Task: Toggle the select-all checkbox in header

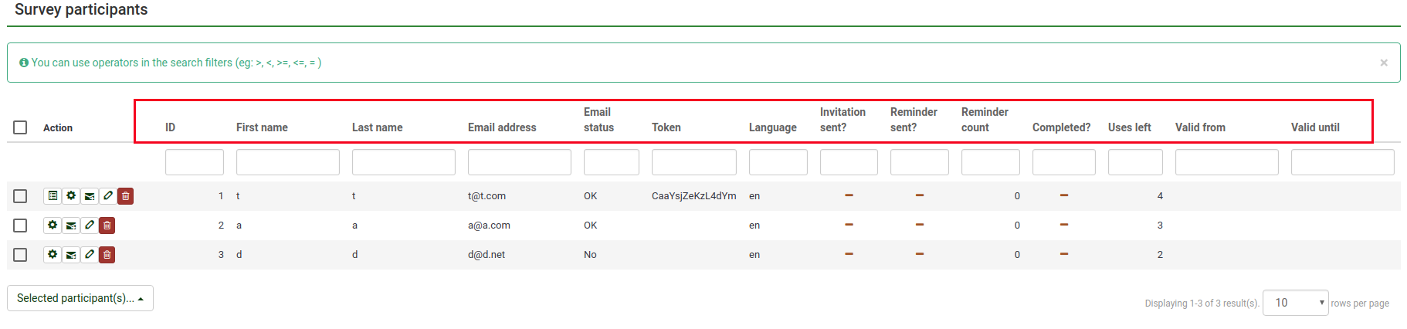Action: coord(20,127)
